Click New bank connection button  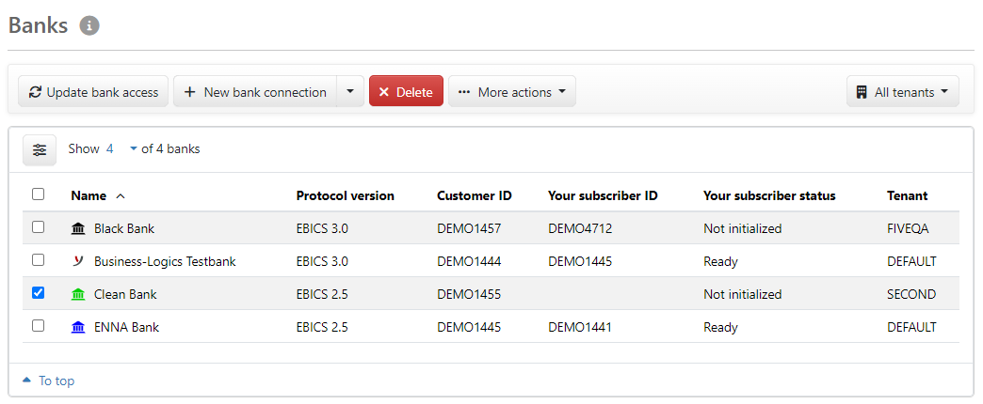[x=255, y=92]
